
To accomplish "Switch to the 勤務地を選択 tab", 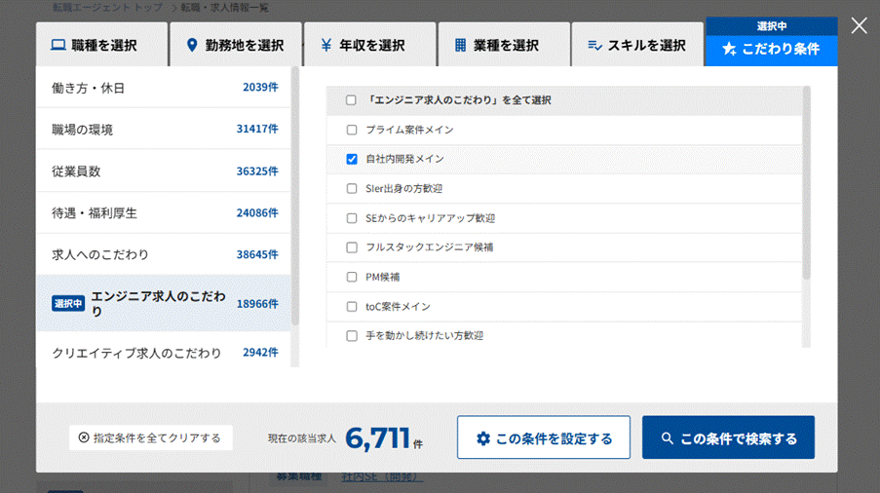I will click(234, 46).
